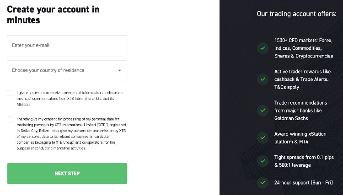
Task: Click the Goldman Sachs trade recommendations text
Action: coord(300,111)
